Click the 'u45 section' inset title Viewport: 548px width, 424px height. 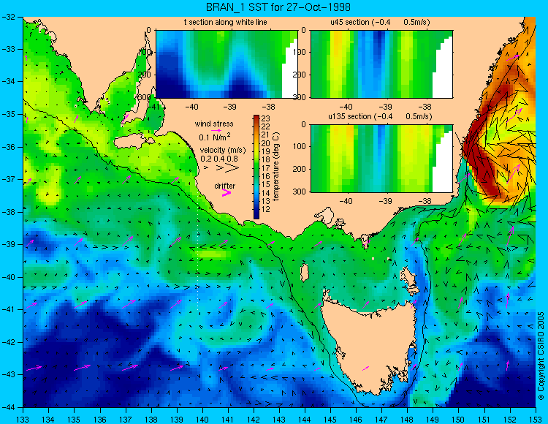pos(380,22)
